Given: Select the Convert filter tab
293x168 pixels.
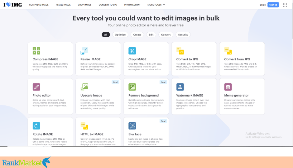Looking at the screenshot, I should [x=166, y=35].
